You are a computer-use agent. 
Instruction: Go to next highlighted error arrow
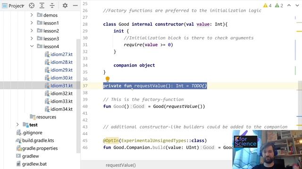[297, 5]
